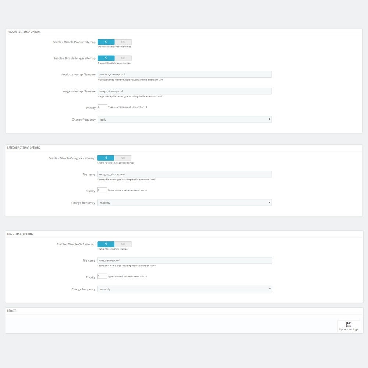Image resolution: width=368 pixels, height=368 pixels.
Task: Select SI on Product sitemap switch
Action: click(106, 42)
